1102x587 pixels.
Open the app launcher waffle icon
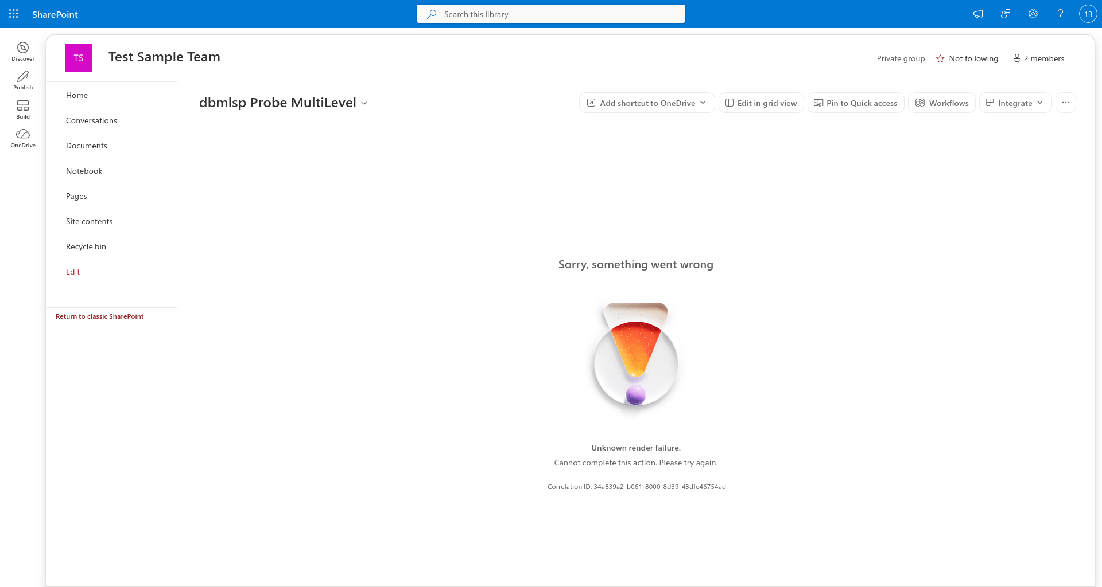coord(14,14)
